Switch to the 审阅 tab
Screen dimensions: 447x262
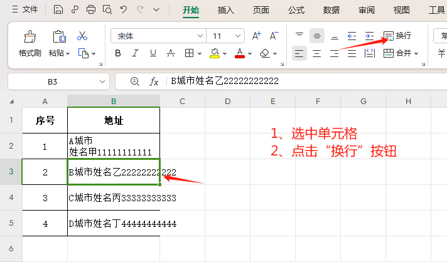point(366,10)
